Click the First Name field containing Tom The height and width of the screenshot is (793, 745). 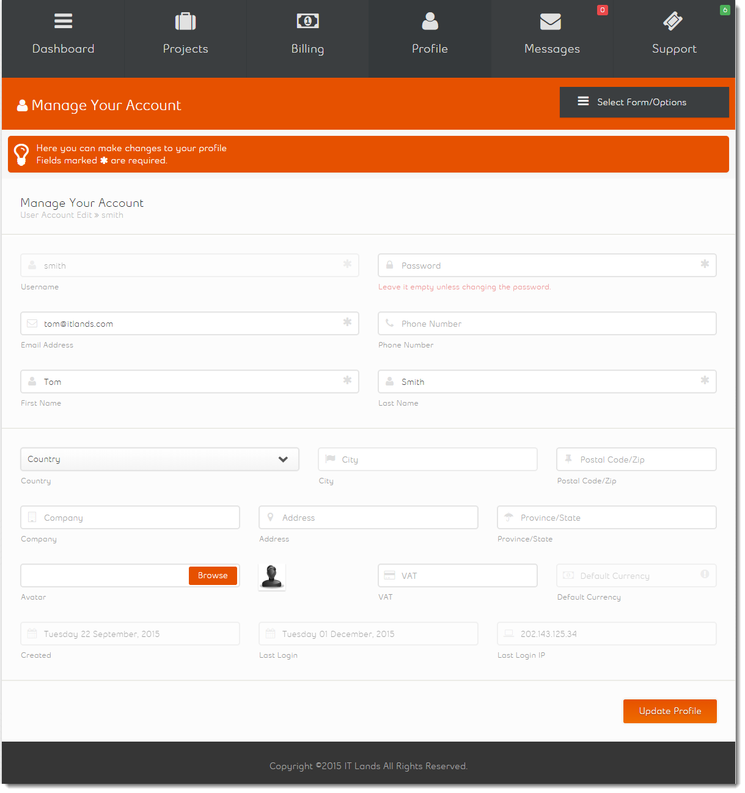click(189, 381)
